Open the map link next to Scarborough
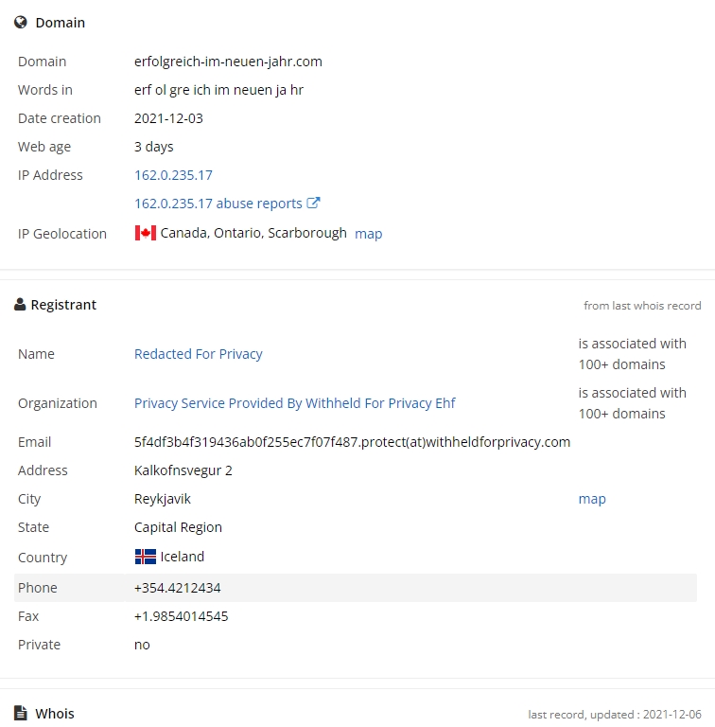715x727 pixels. [369, 234]
